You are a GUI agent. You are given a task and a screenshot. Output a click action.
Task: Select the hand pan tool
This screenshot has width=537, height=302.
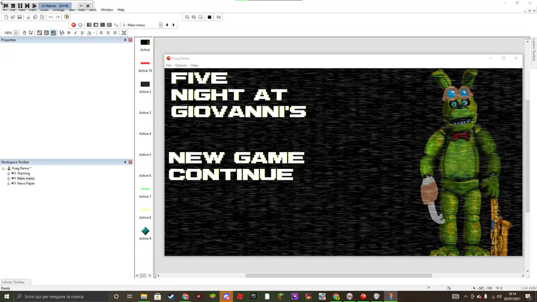[24, 33]
